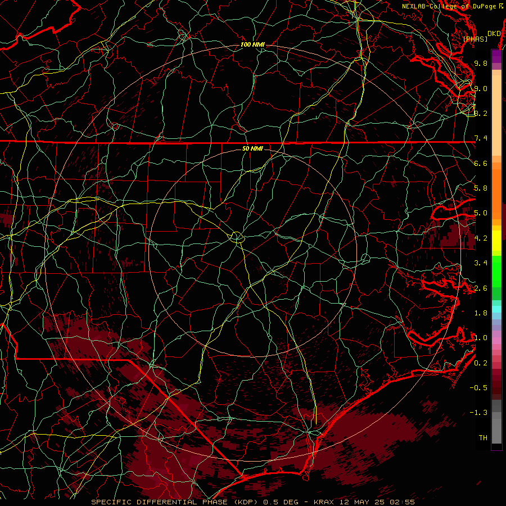The width and height of the screenshot is (506, 506).
Task: Click the NEXLAB-College of DuPage credit text
Action: (x=449, y=6)
